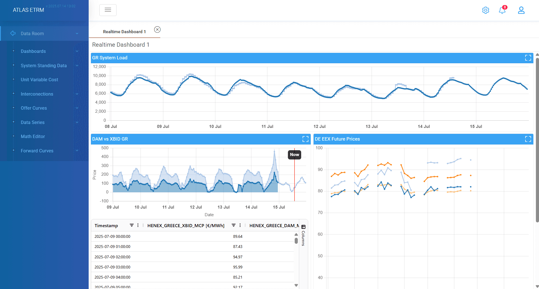Open the Columns side panel of table
539x289 pixels.
(x=303, y=235)
